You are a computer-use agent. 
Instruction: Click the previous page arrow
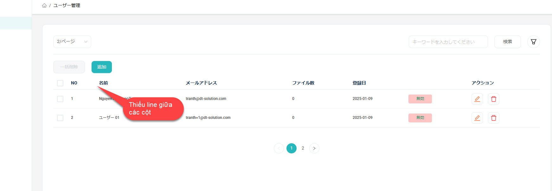pos(279,148)
